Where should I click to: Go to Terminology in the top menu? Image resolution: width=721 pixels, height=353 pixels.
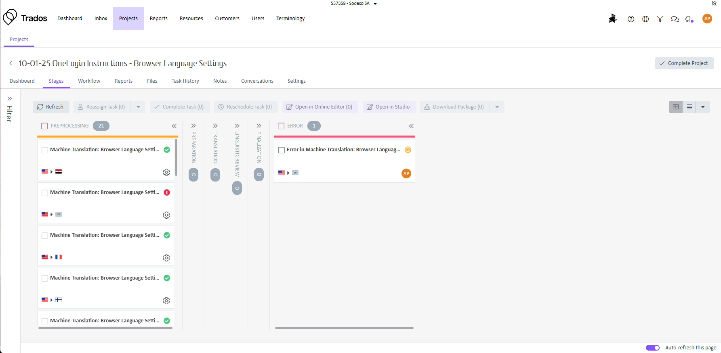coord(290,19)
